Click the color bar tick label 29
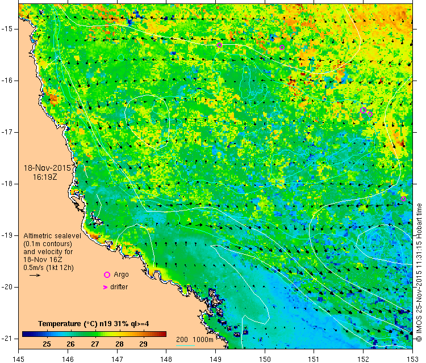The image size is (426, 363). 144,344
